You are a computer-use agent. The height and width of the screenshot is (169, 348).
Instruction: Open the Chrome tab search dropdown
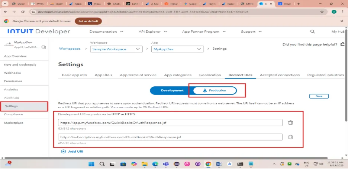pyautogui.click(x=5, y=4)
